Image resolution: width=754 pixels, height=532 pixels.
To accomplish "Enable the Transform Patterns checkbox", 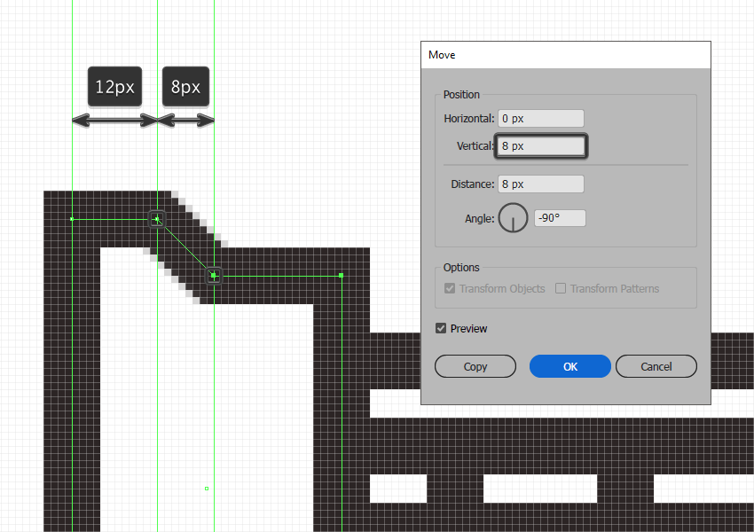I will 561,288.
